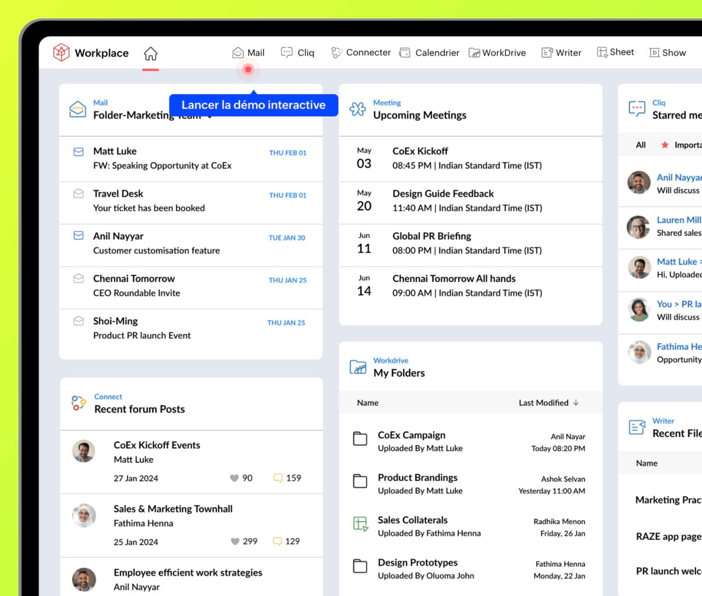Open the 'CoEx Campaign' folder name
The width and height of the screenshot is (702, 596).
[411, 435]
